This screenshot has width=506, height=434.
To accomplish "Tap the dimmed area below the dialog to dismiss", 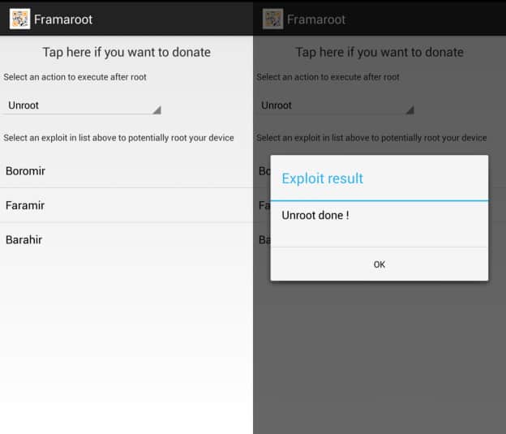I will point(379,355).
